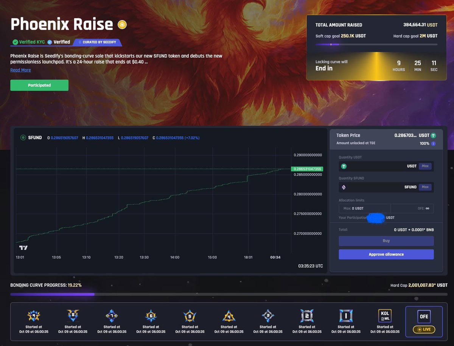The image size is (454, 346).
Task: Select the KOL WL round badge
Action: pyautogui.click(x=385, y=315)
